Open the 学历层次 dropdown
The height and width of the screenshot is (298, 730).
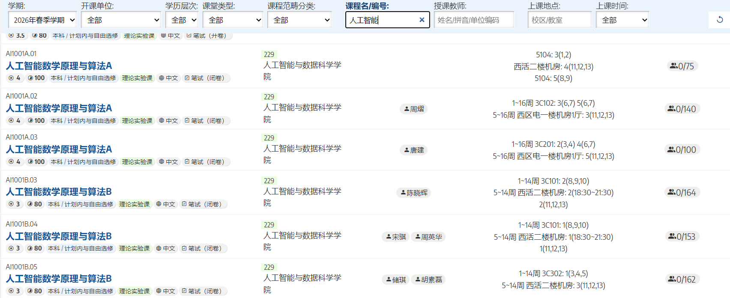pyautogui.click(x=182, y=20)
